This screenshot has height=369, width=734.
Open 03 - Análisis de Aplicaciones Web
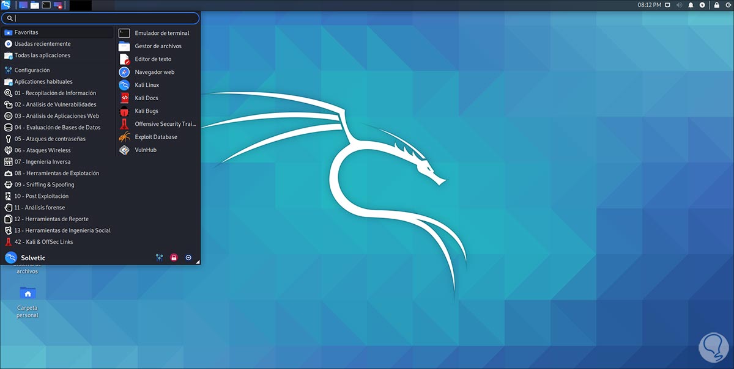(x=58, y=116)
